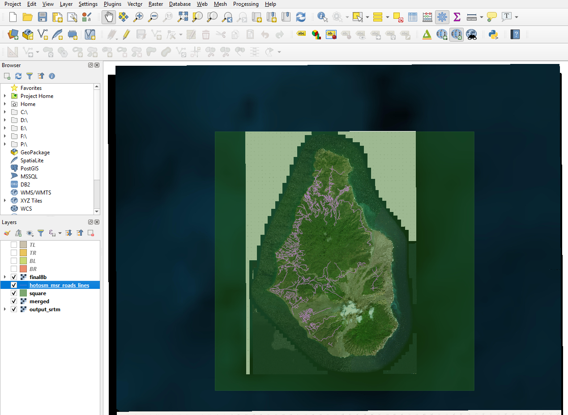This screenshot has width=568, height=415.
Task: Click the GeoPackage entry in Browser
Action: tap(35, 152)
